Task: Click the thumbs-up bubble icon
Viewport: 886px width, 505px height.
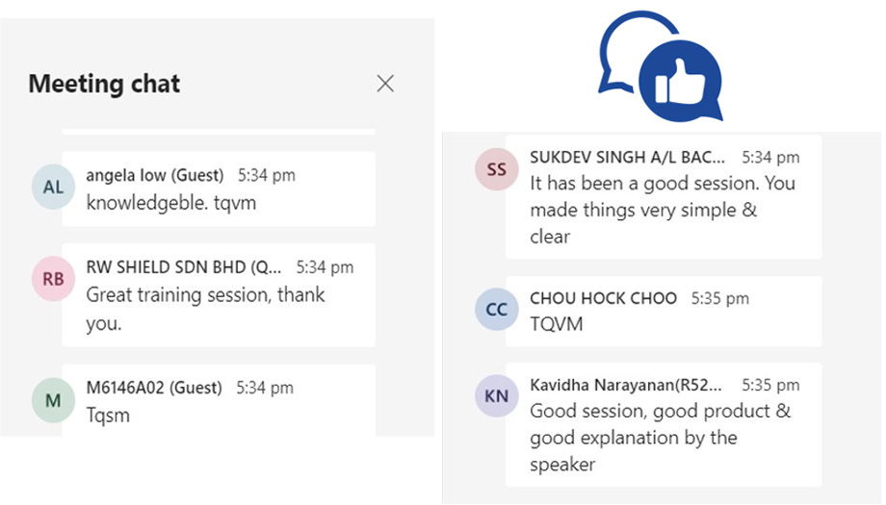Action: (x=681, y=81)
